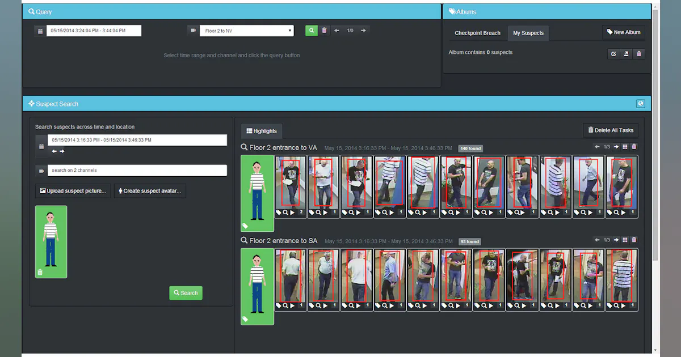Viewport: 681px width, 357px height.
Task: Click Delete All Tasks button
Action: click(611, 130)
